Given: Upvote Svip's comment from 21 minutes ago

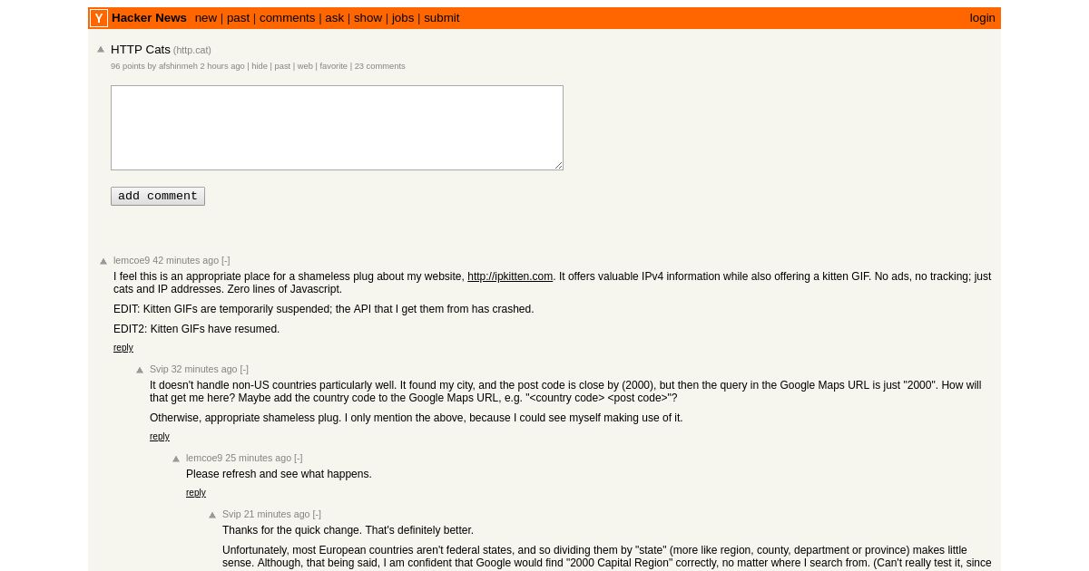Looking at the screenshot, I should 212,516.
